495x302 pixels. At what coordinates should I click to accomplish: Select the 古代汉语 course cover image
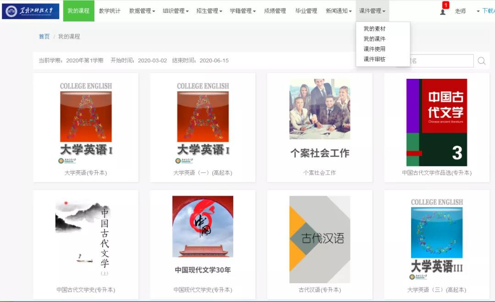[x=319, y=239]
